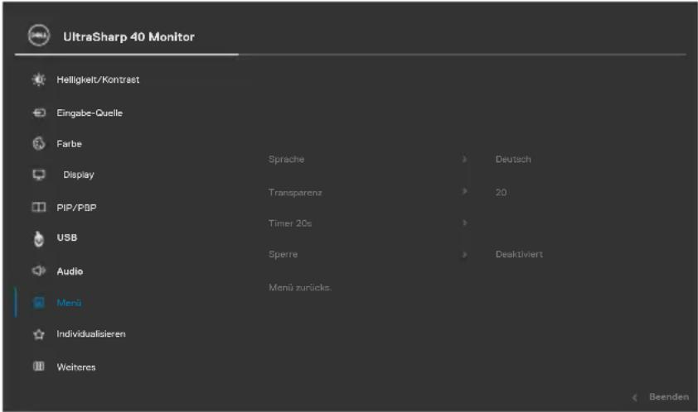This screenshot has height=412, width=698.
Task: Click the Dell logo icon
Action: click(x=39, y=36)
